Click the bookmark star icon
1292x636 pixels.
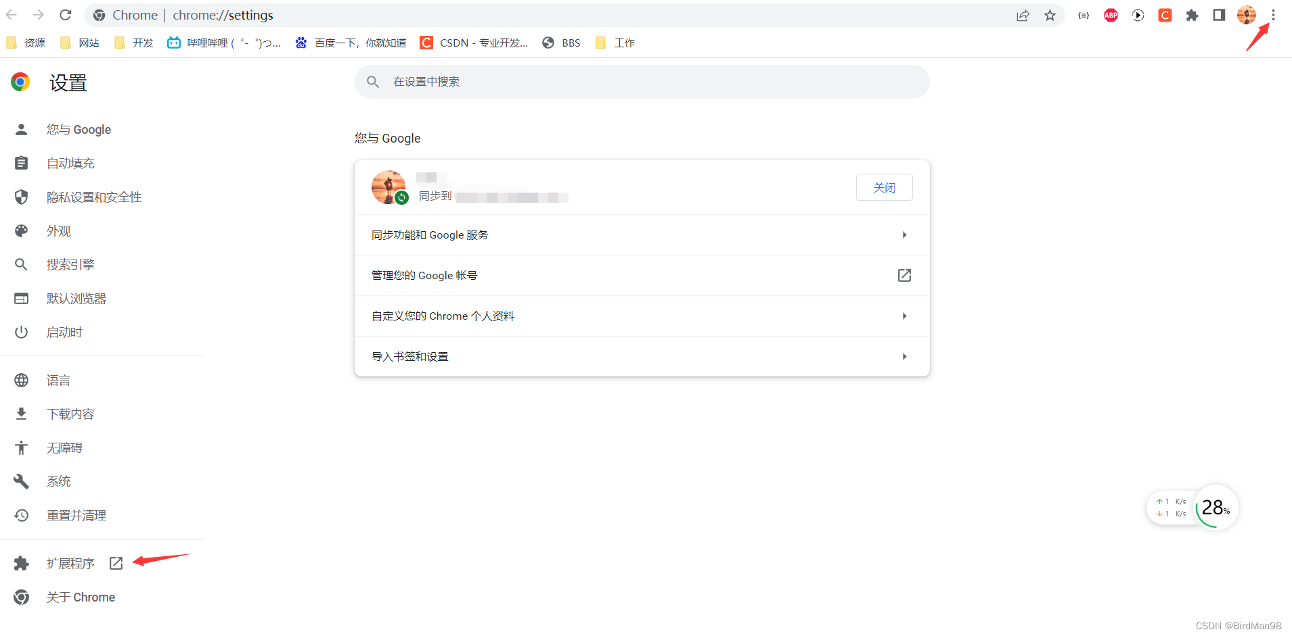pyautogui.click(x=1050, y=15)
